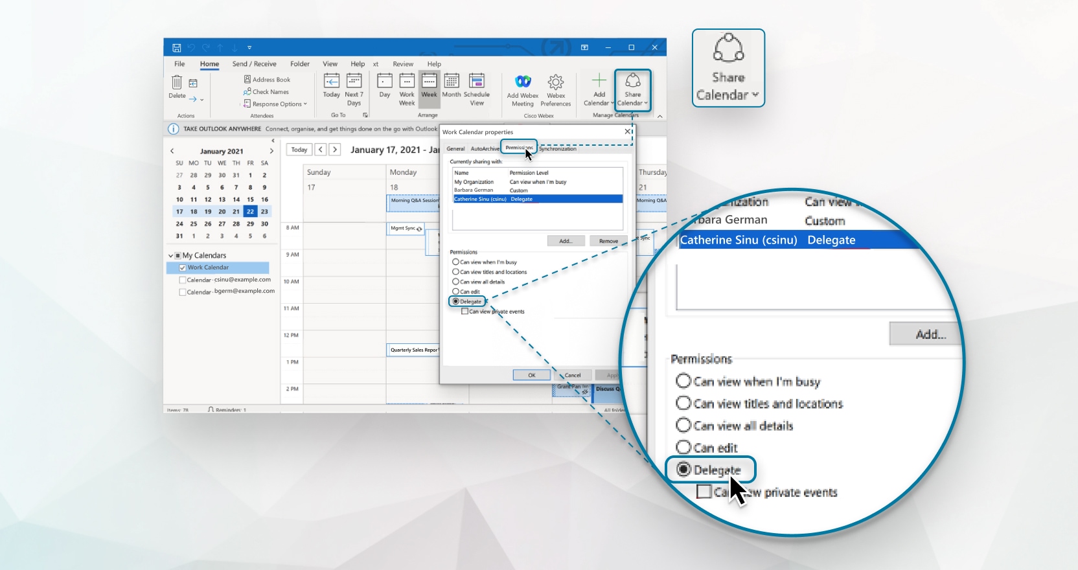
Task: Collapse the folder pane with the top chevron
Action: click(273, 141)
